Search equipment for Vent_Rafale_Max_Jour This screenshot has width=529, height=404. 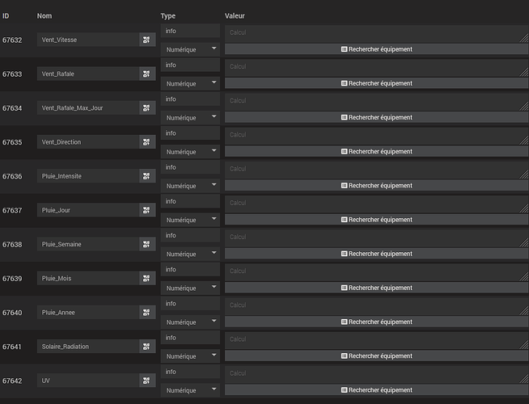376,117
